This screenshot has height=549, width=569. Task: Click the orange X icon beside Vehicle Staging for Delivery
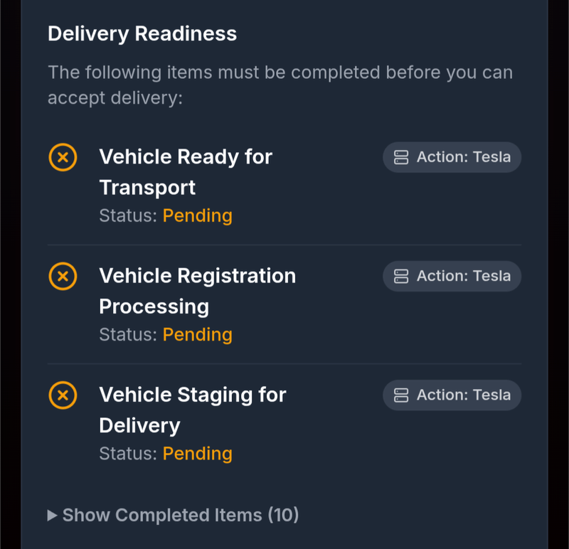[x=63, y=395]
